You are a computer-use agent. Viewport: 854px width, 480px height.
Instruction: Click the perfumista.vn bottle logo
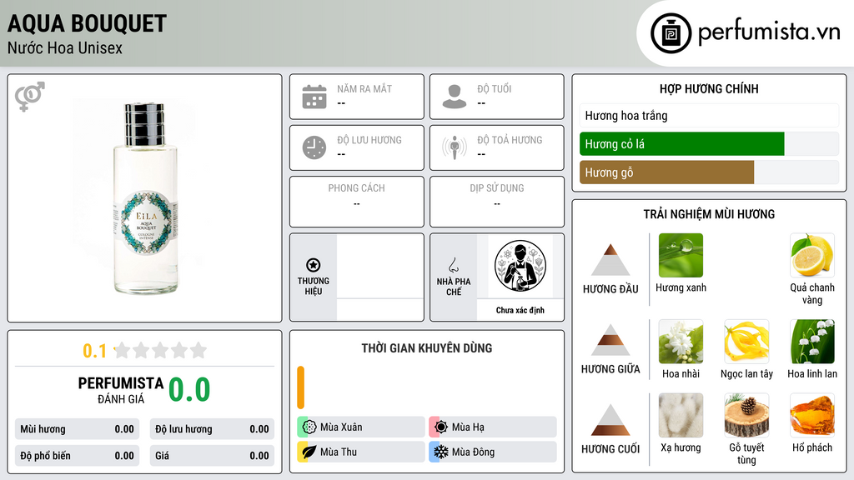point(671,33)
